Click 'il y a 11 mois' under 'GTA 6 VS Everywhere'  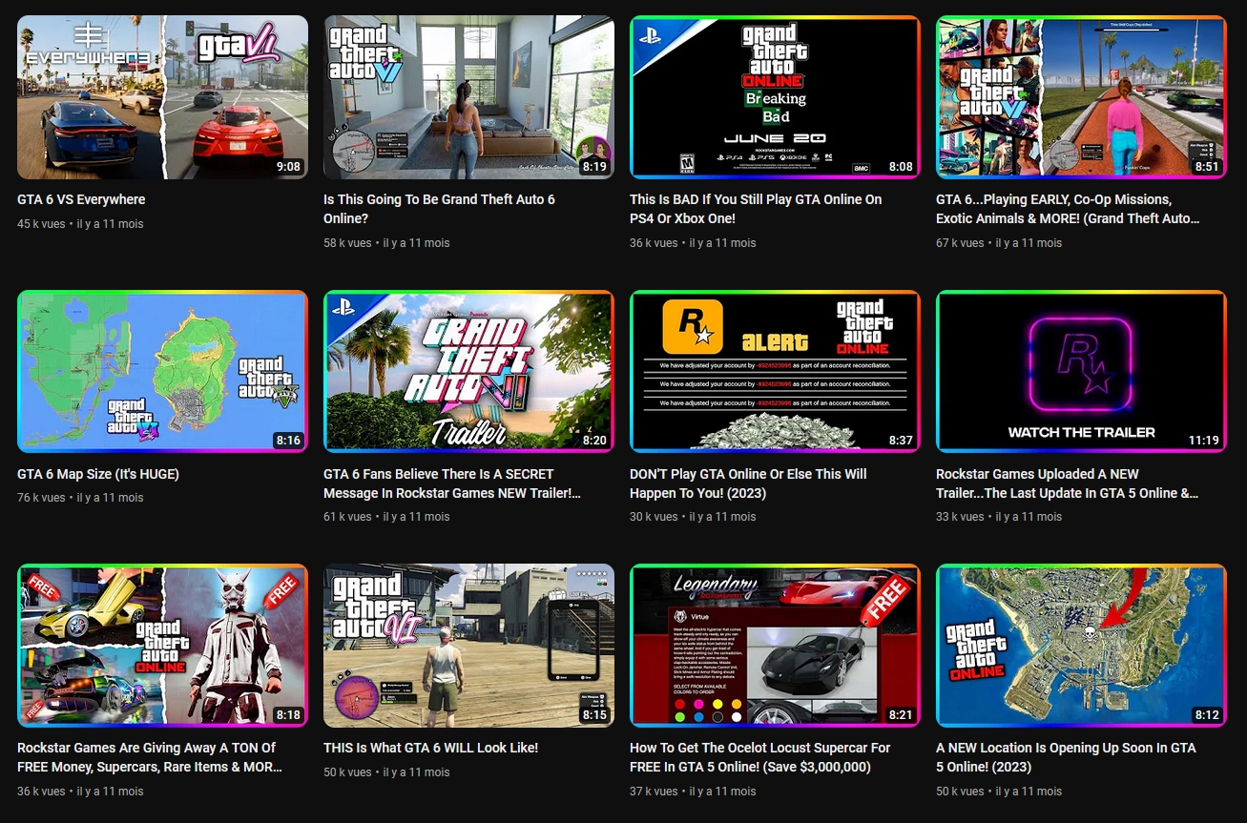click(110, 224)
